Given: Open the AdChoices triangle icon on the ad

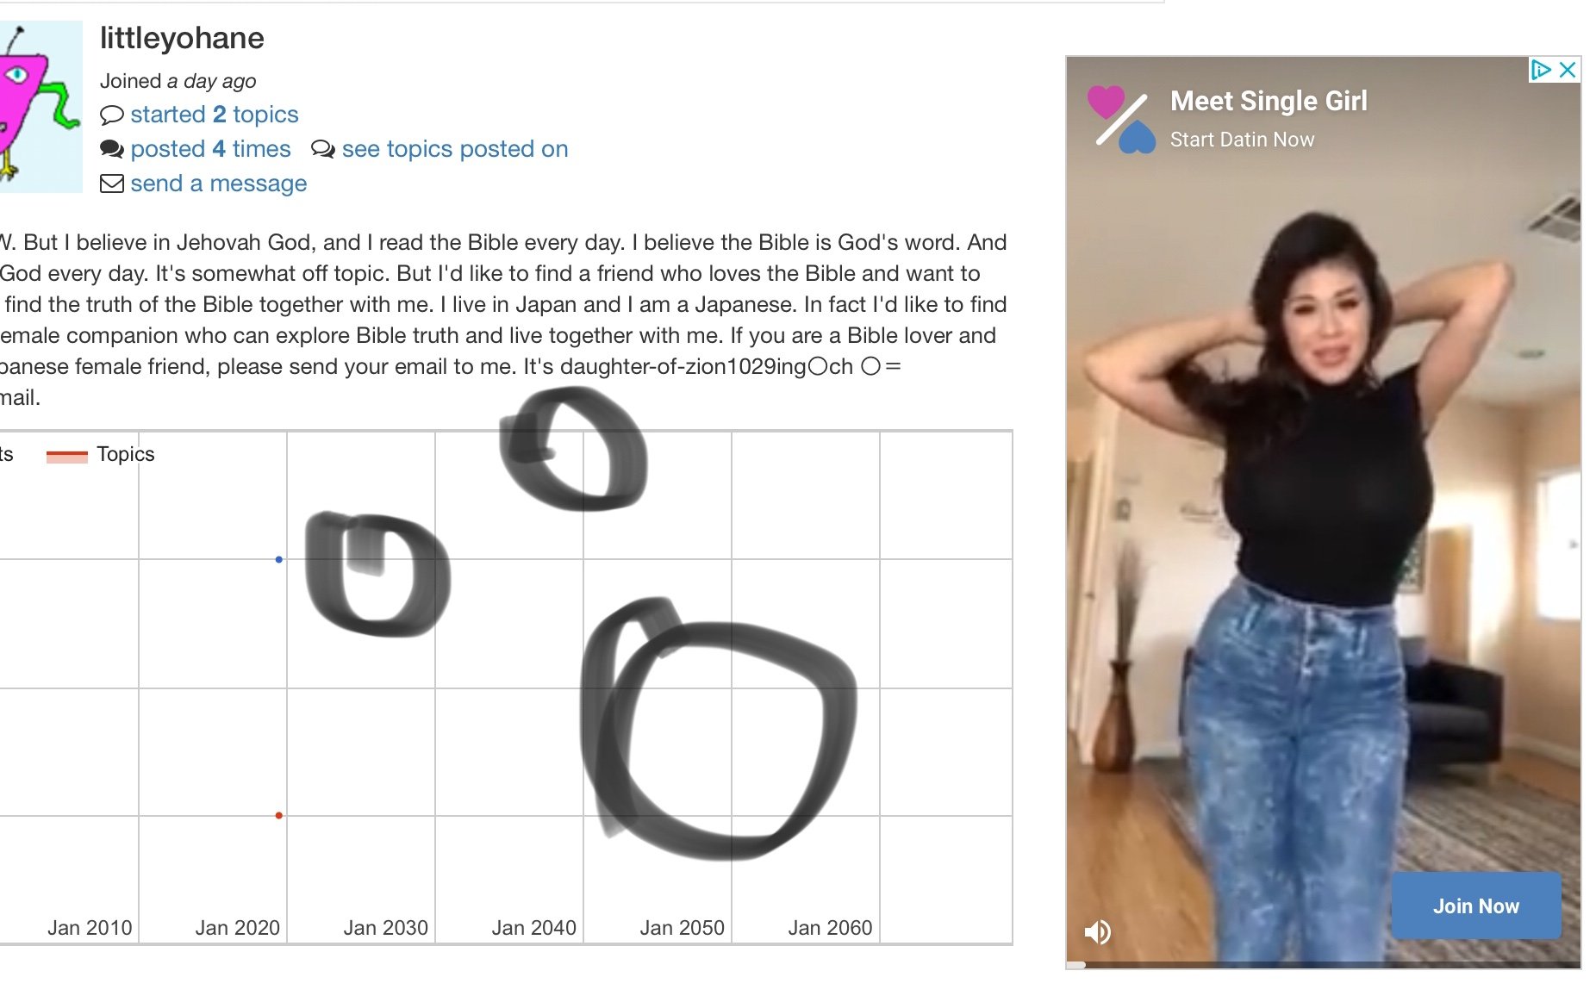Looking at the screenshot, I should point(1541,70).
